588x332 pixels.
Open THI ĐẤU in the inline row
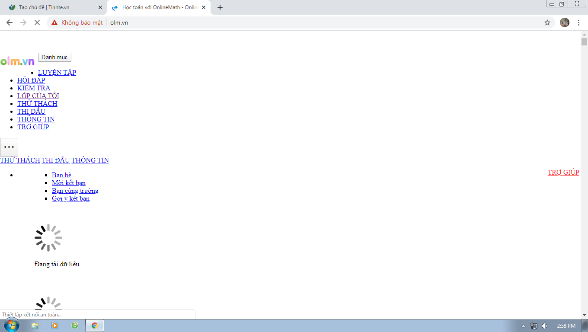(56, 160)
